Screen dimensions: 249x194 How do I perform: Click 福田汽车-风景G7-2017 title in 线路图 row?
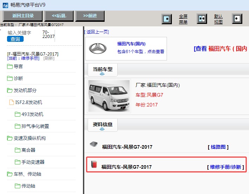click(x=127, y=147)
